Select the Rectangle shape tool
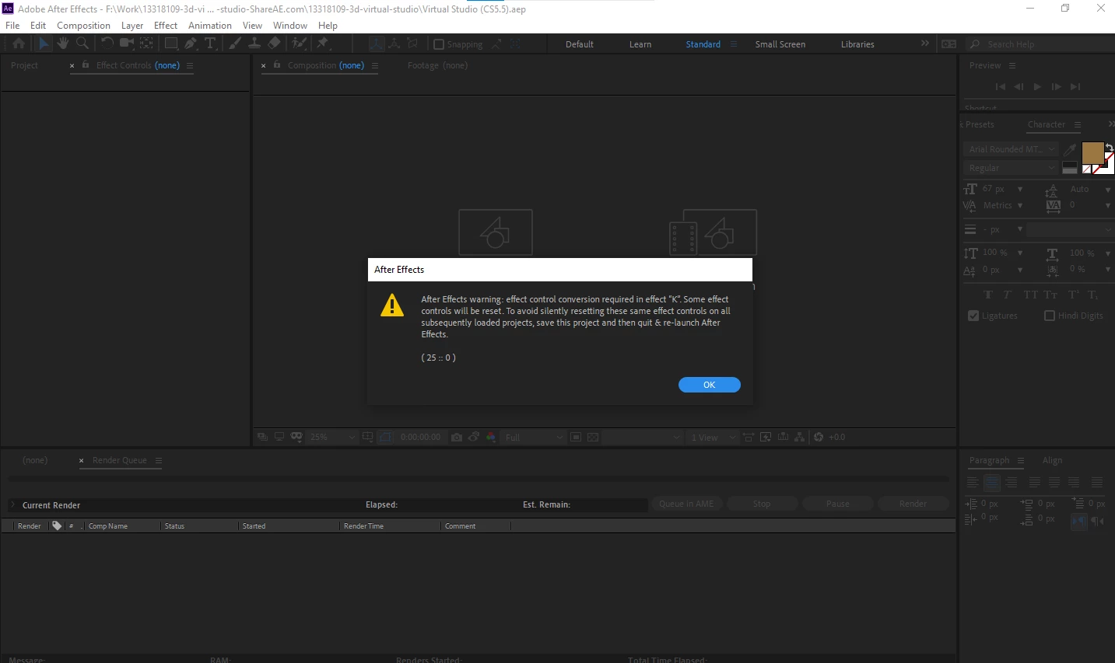The height and width of the screenshot is (663, 1115). coord(171,44)
